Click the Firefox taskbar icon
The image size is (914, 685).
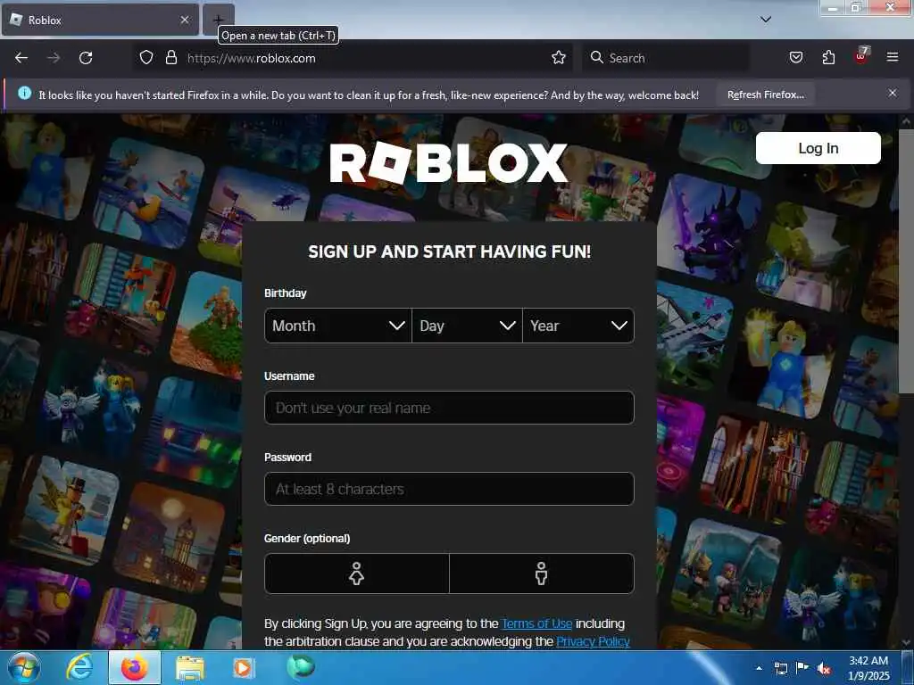coord(134,667)
